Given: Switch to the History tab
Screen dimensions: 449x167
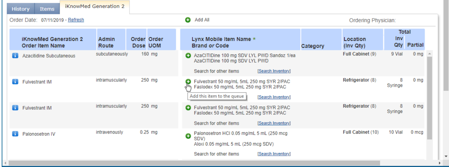Looking at the screenshot, I should (21, 9).
